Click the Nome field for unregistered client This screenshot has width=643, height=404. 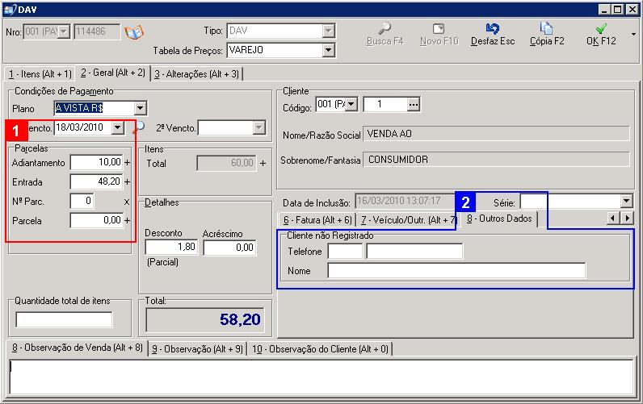point(456,271)
